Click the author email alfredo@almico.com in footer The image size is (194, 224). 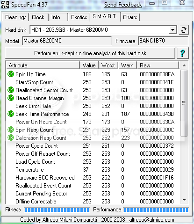(151, 220)
